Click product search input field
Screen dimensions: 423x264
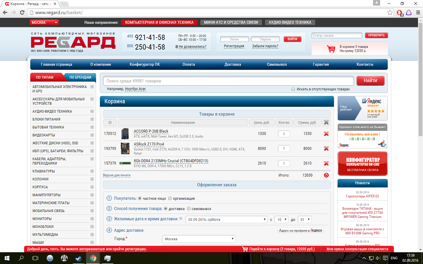tap(228, 81)
